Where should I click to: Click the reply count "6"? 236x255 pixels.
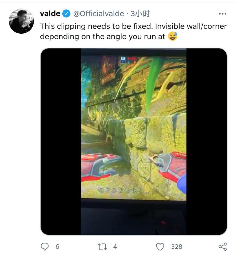pyautogui.click(x=57, y=247)
